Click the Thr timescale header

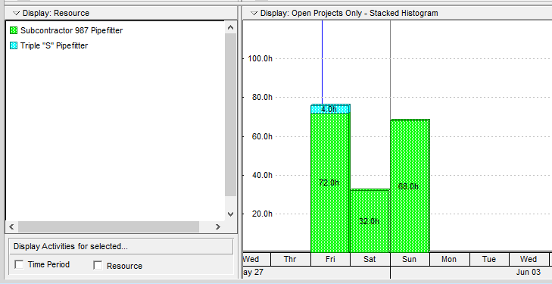290,260
